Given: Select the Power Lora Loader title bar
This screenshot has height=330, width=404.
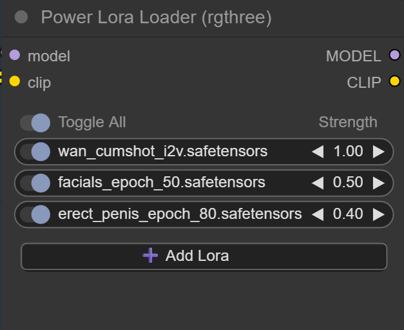Looking at the screenshot, I should click(203, 18).
